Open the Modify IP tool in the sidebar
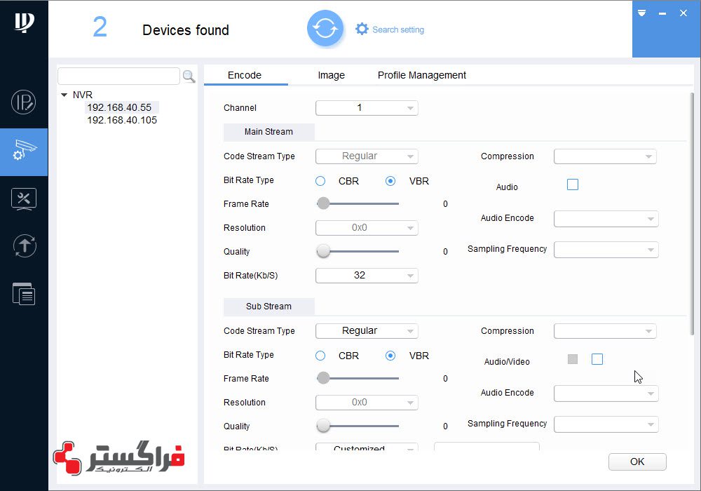 [24, 102]
